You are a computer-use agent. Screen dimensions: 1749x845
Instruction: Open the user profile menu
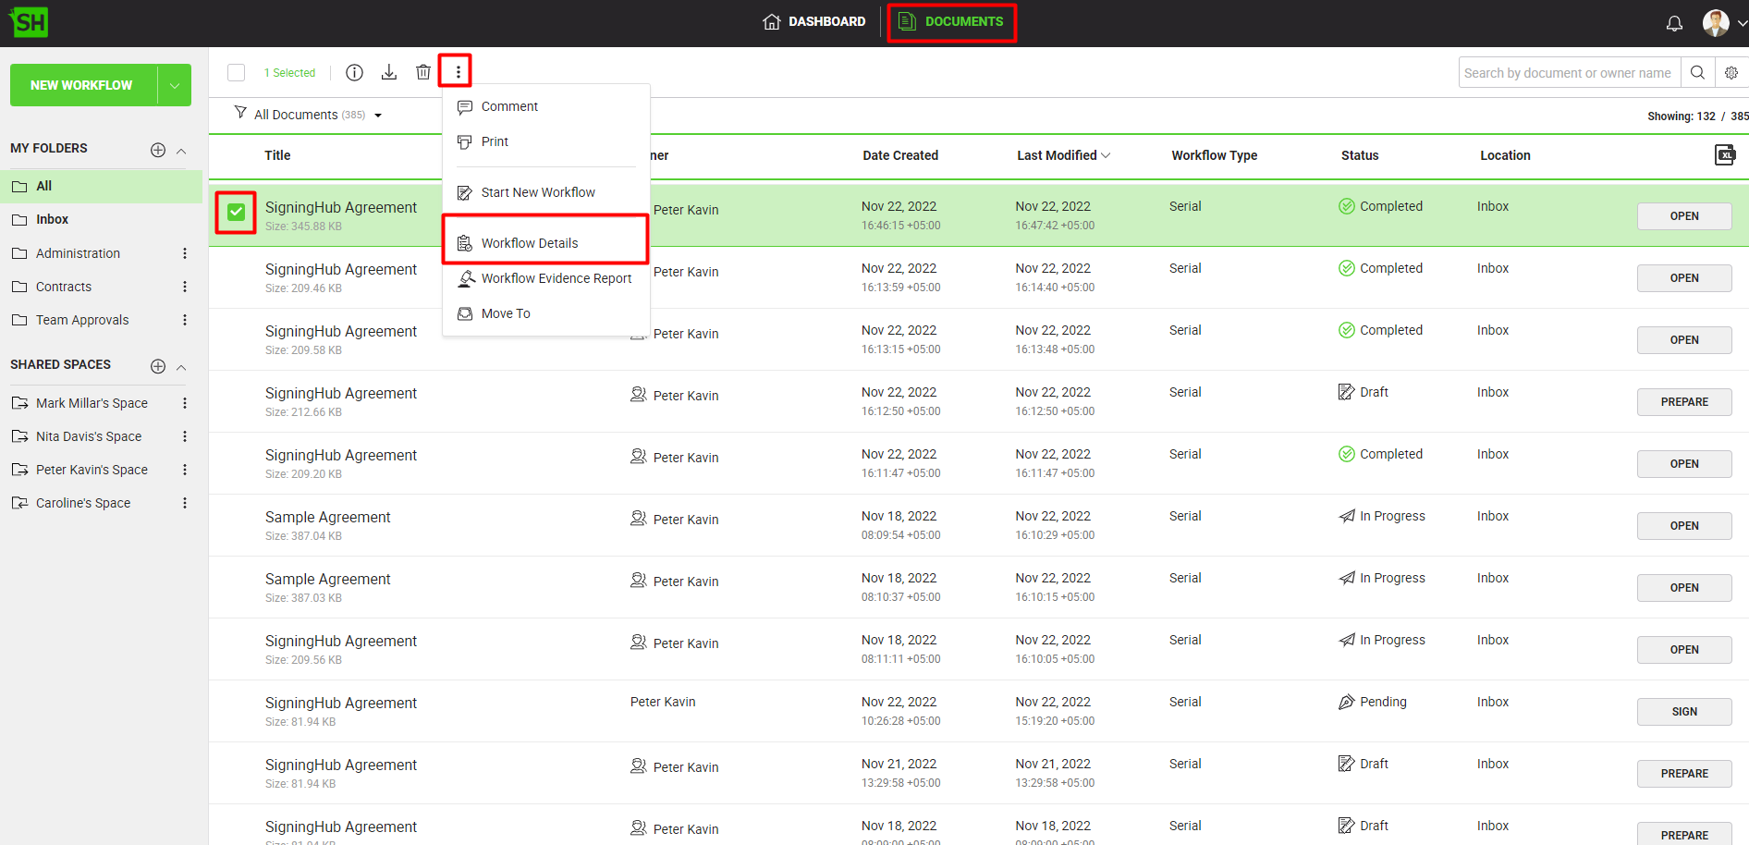coord(1723,23)
